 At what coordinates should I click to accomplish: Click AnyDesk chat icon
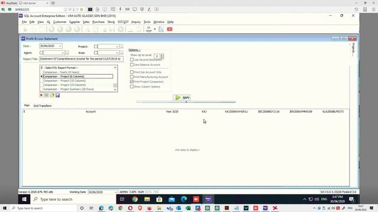point(113,9)
